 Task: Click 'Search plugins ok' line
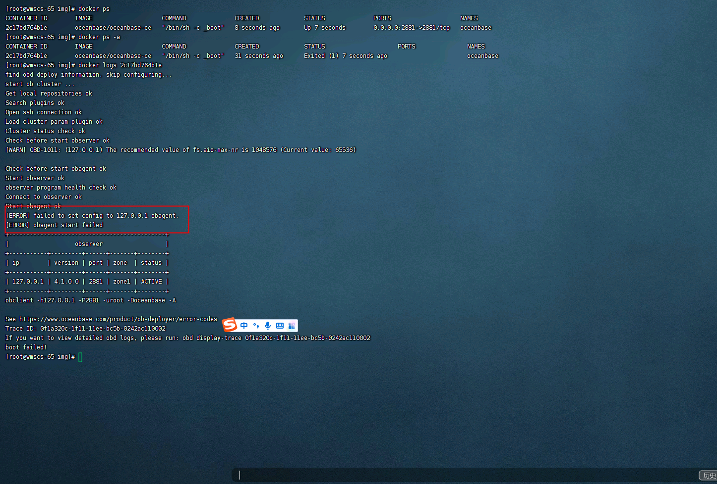(35, 103)
